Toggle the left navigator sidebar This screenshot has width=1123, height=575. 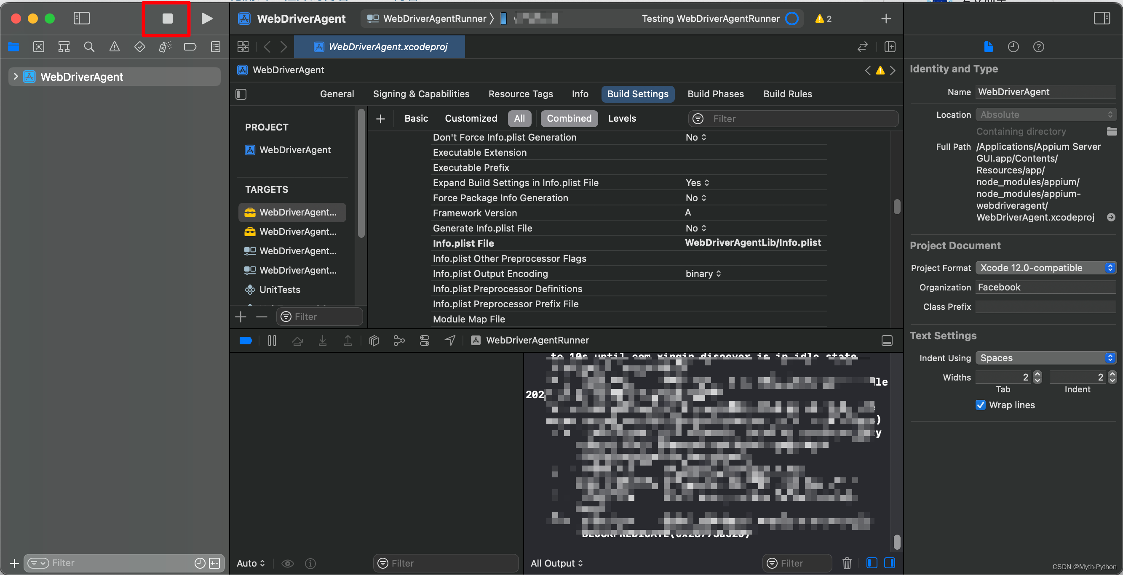[x=82, y=18]
